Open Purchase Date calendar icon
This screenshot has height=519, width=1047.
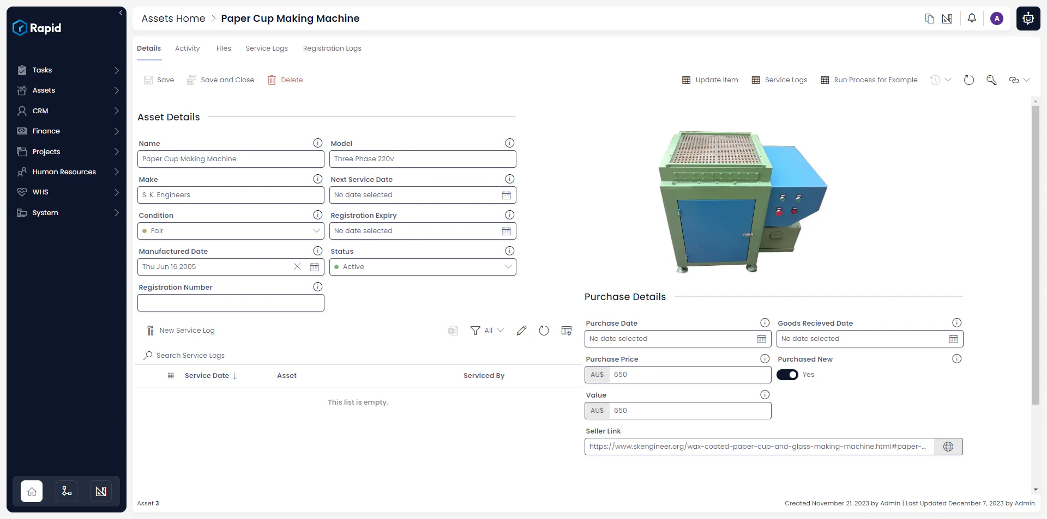761,339
